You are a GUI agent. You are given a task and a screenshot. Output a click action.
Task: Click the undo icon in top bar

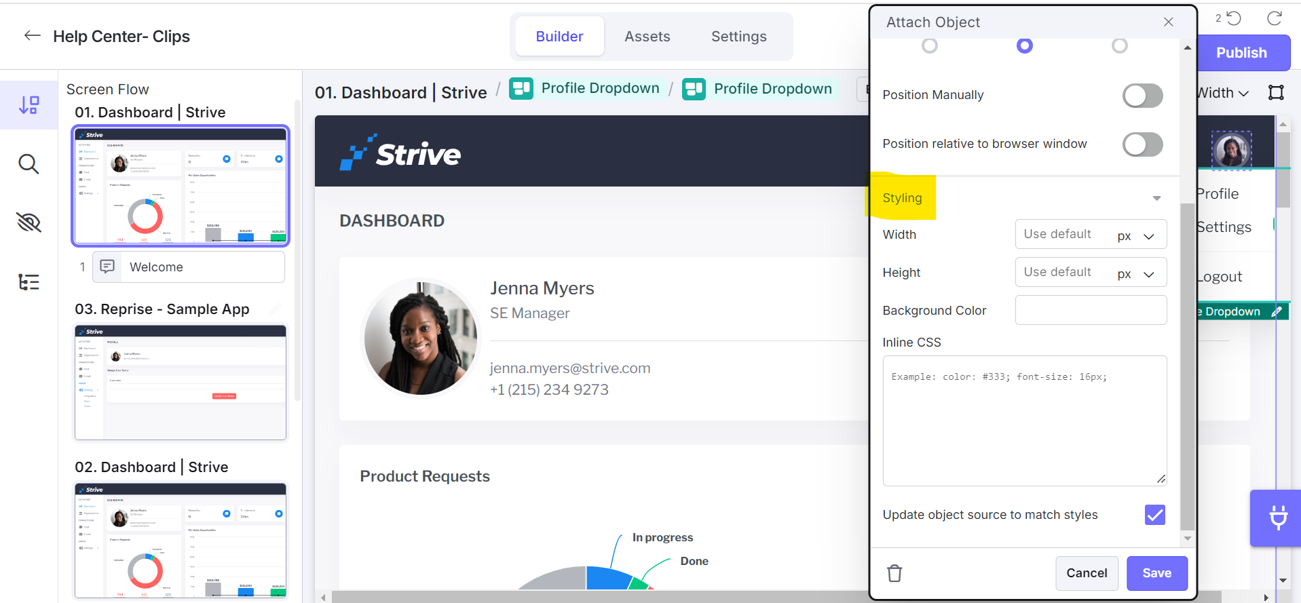tap(1233, 18)
